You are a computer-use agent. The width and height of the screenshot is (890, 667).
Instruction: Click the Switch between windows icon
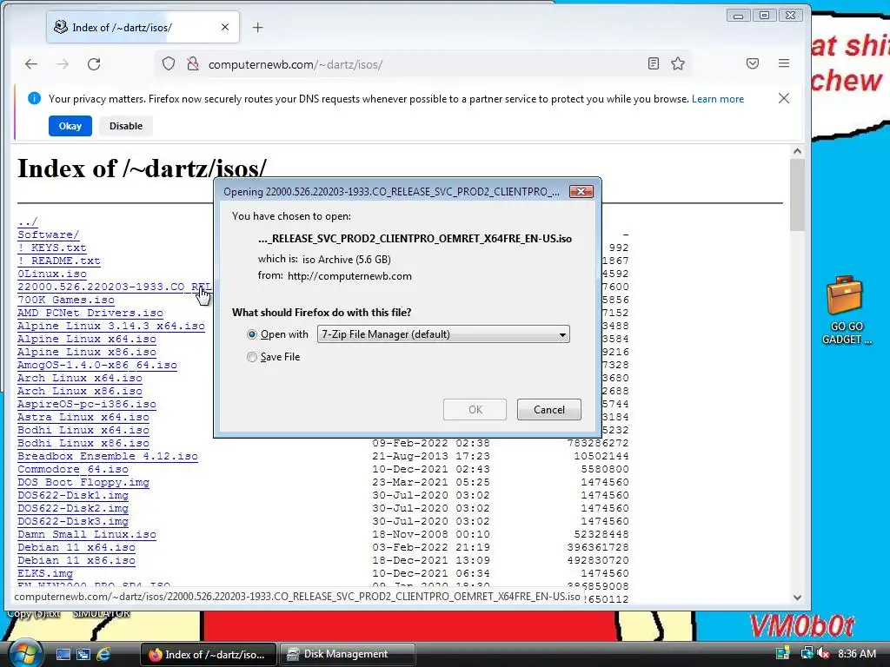(x=83, y=655)
